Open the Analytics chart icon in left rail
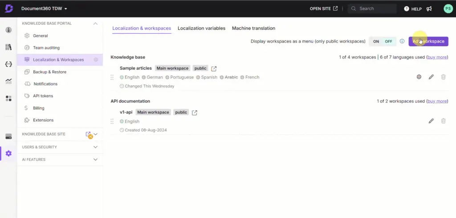 8,81
